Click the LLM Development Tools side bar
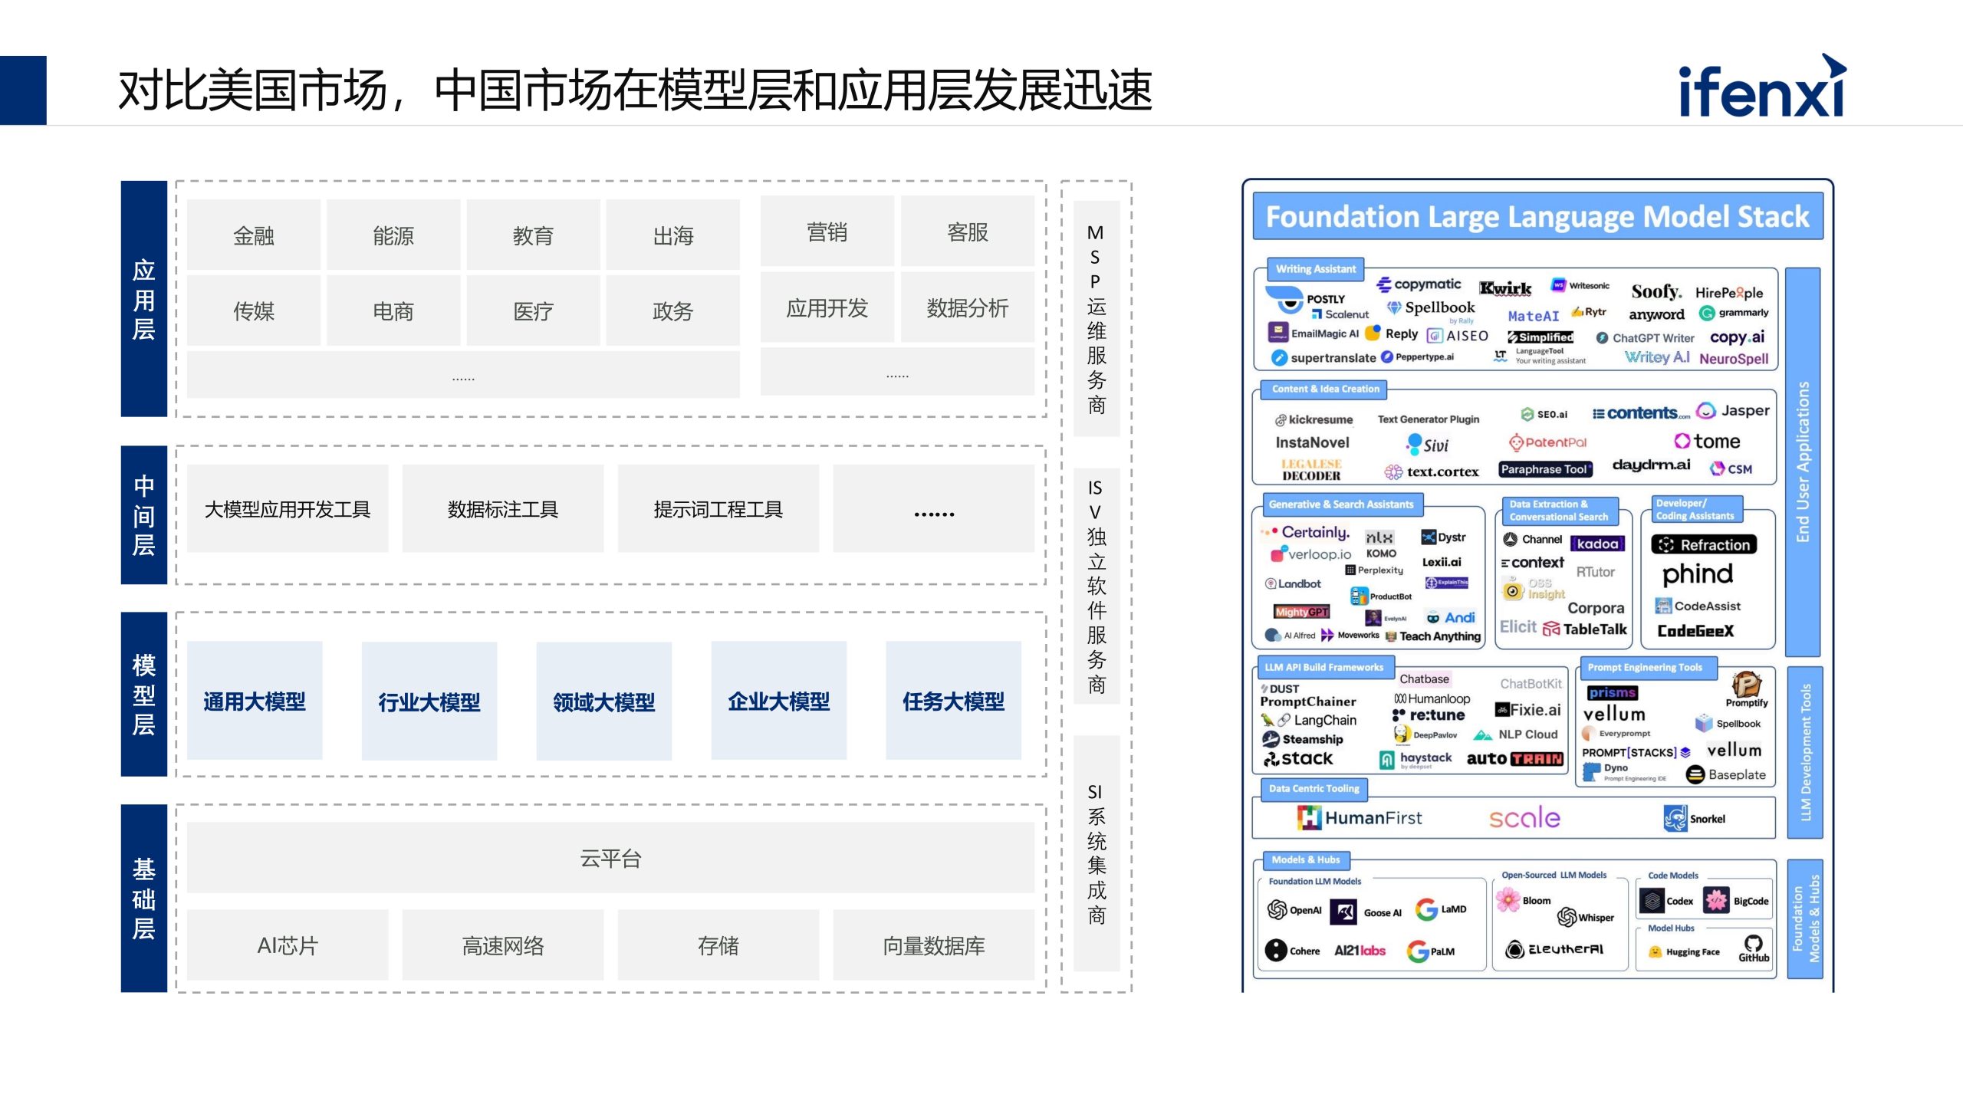The height and width of the screenshot is (1104, 1963). pyautogui.click(x=1804, y=752)
